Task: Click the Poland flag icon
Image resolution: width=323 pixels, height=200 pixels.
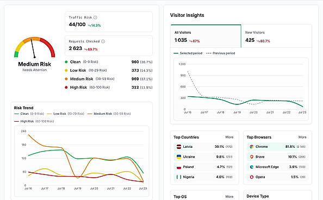Action: click(179, 167)
